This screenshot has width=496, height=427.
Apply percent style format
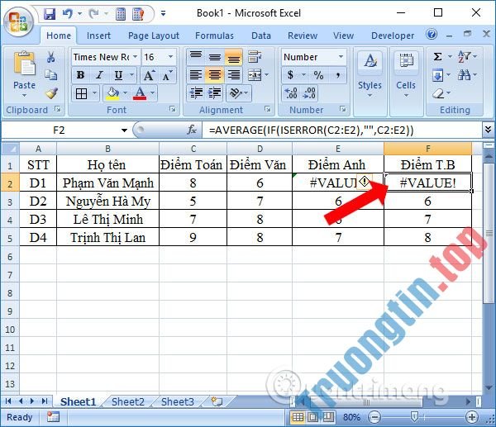pyautogui.click(x=318, y=75)
